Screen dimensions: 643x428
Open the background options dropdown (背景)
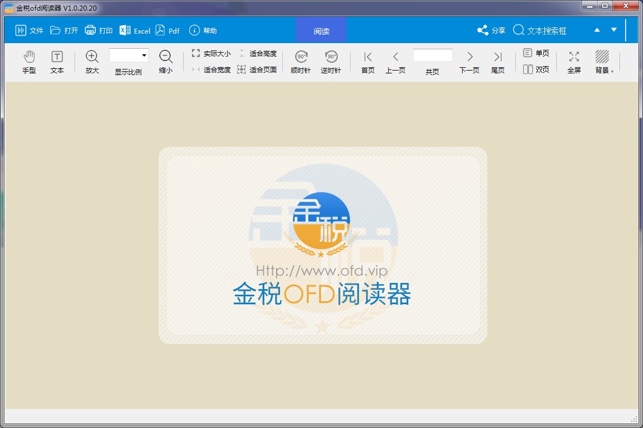(x=602, y=61)
